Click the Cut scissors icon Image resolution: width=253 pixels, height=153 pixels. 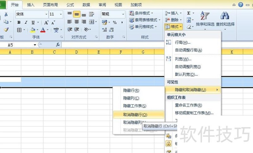coord(6,14)
